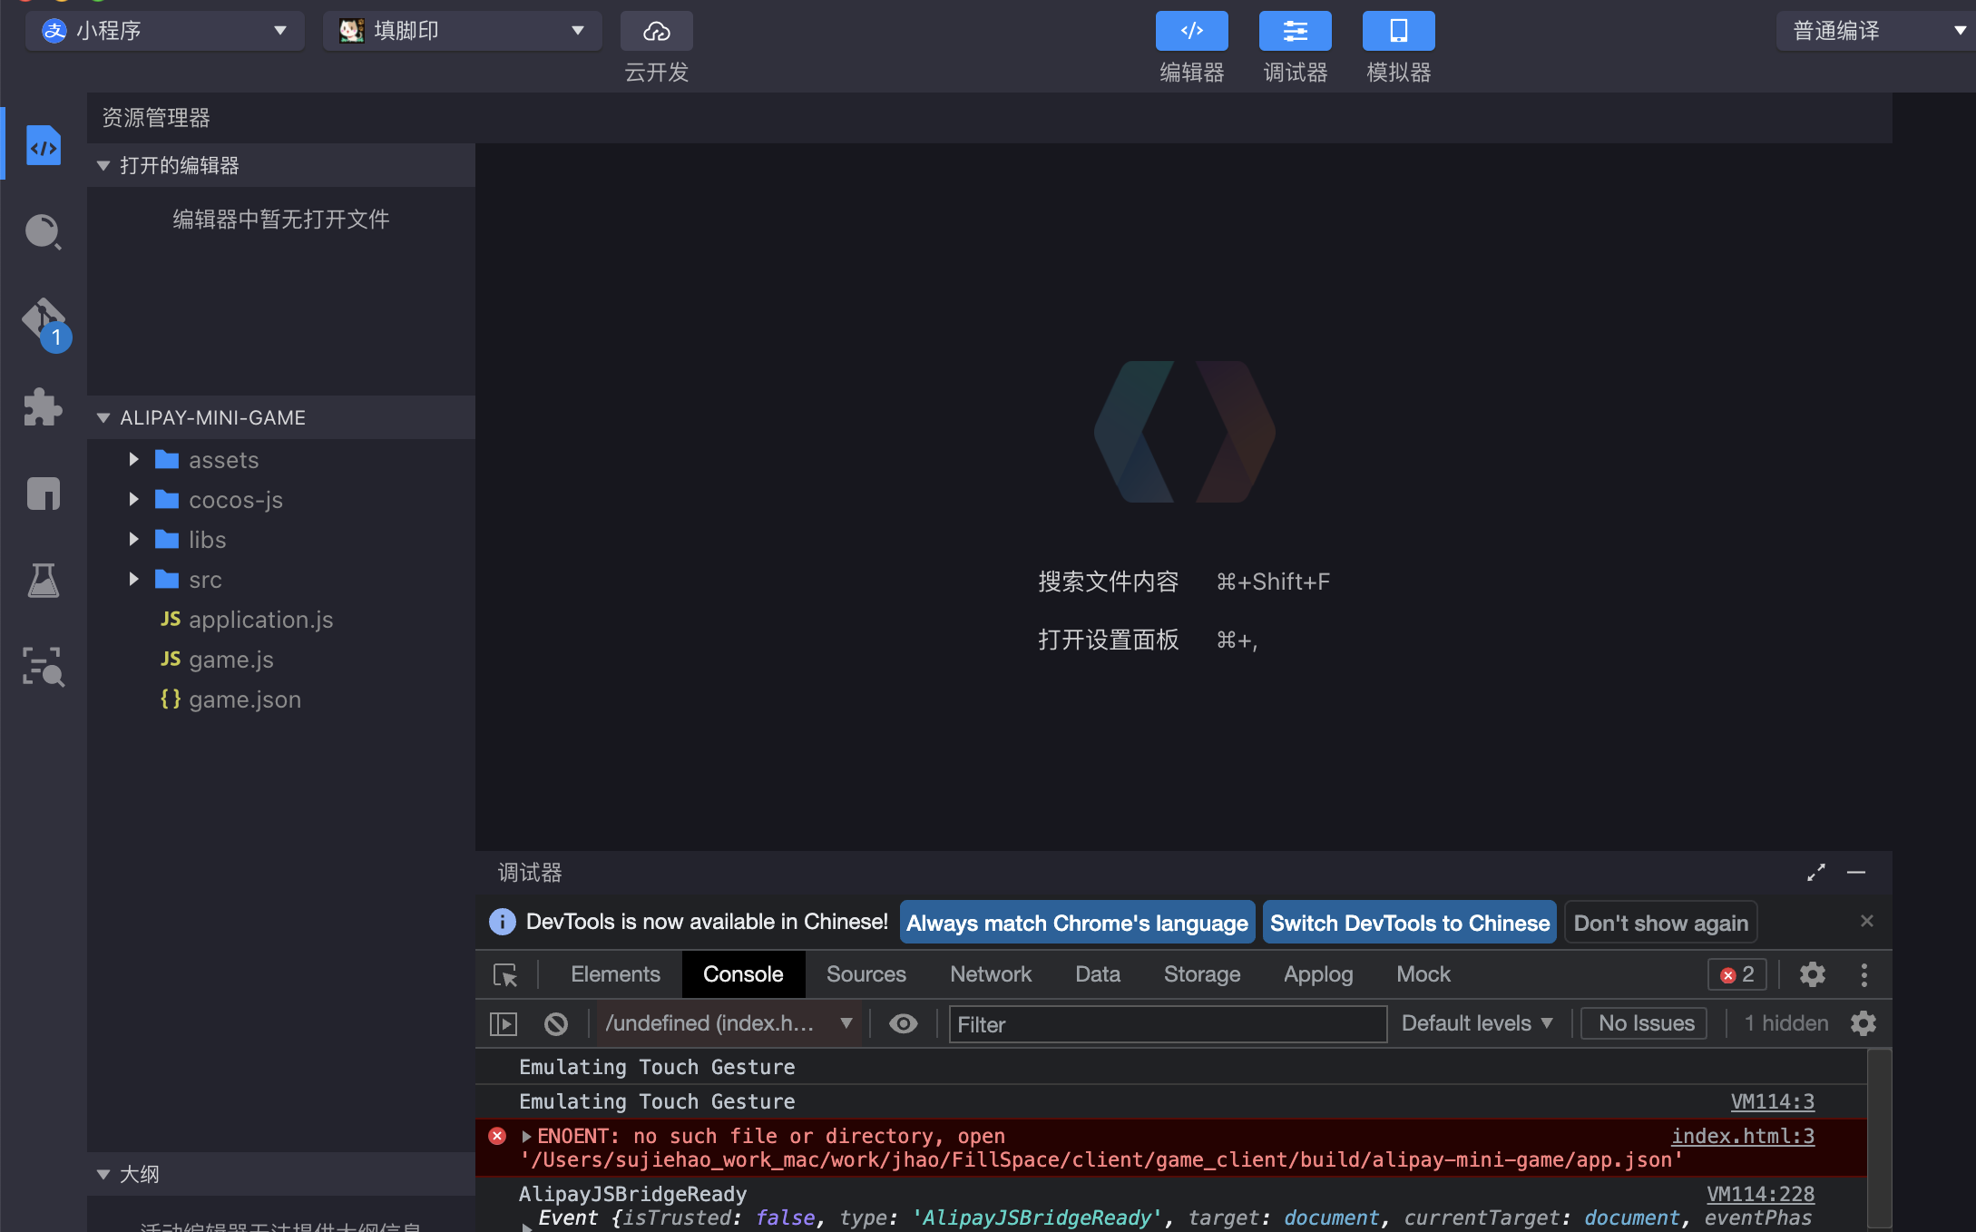Toggle live expression eye icon

coord(903,1023)
